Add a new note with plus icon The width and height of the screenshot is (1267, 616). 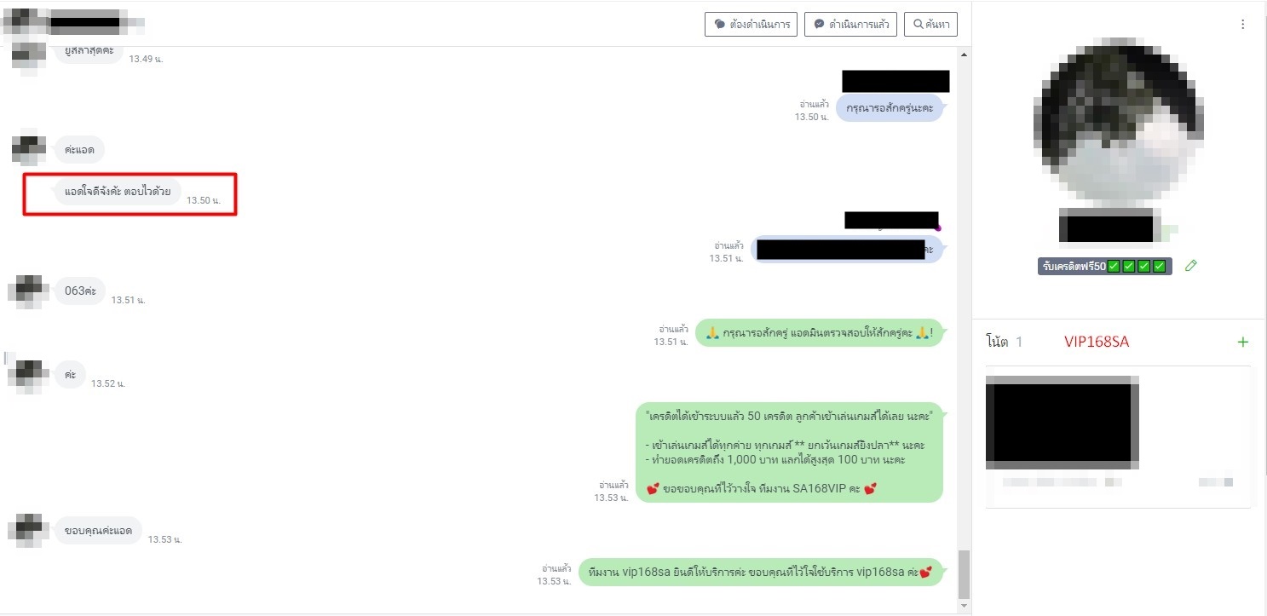(x=1242, y=342)
